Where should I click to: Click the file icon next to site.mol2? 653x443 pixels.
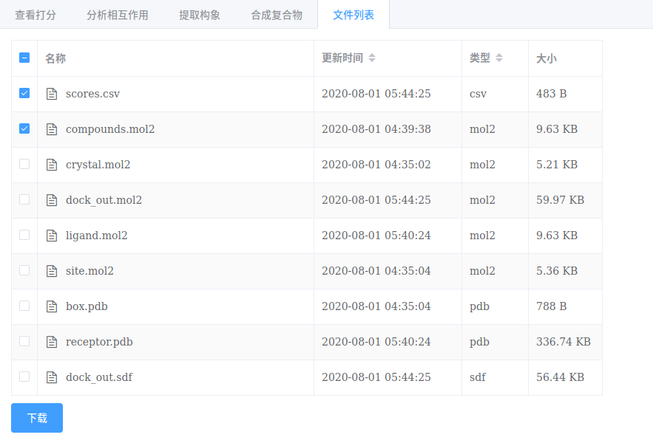(x=52, y=271)
